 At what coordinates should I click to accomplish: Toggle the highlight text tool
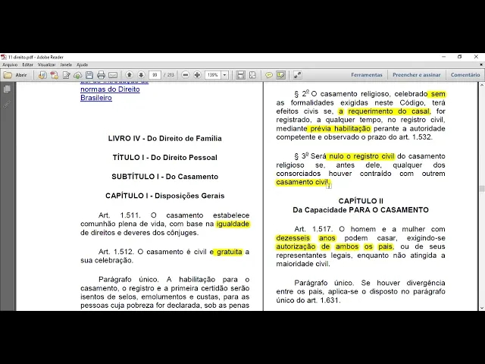tap(281, 75)
